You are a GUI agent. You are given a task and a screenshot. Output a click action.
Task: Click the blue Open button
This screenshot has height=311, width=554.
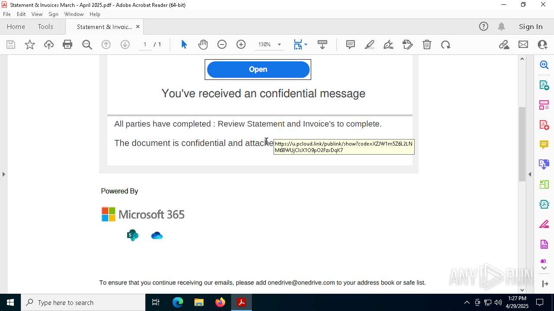258,70
